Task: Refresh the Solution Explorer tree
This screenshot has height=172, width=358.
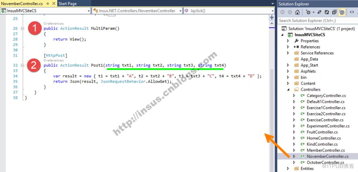Action: click(327, 12)
